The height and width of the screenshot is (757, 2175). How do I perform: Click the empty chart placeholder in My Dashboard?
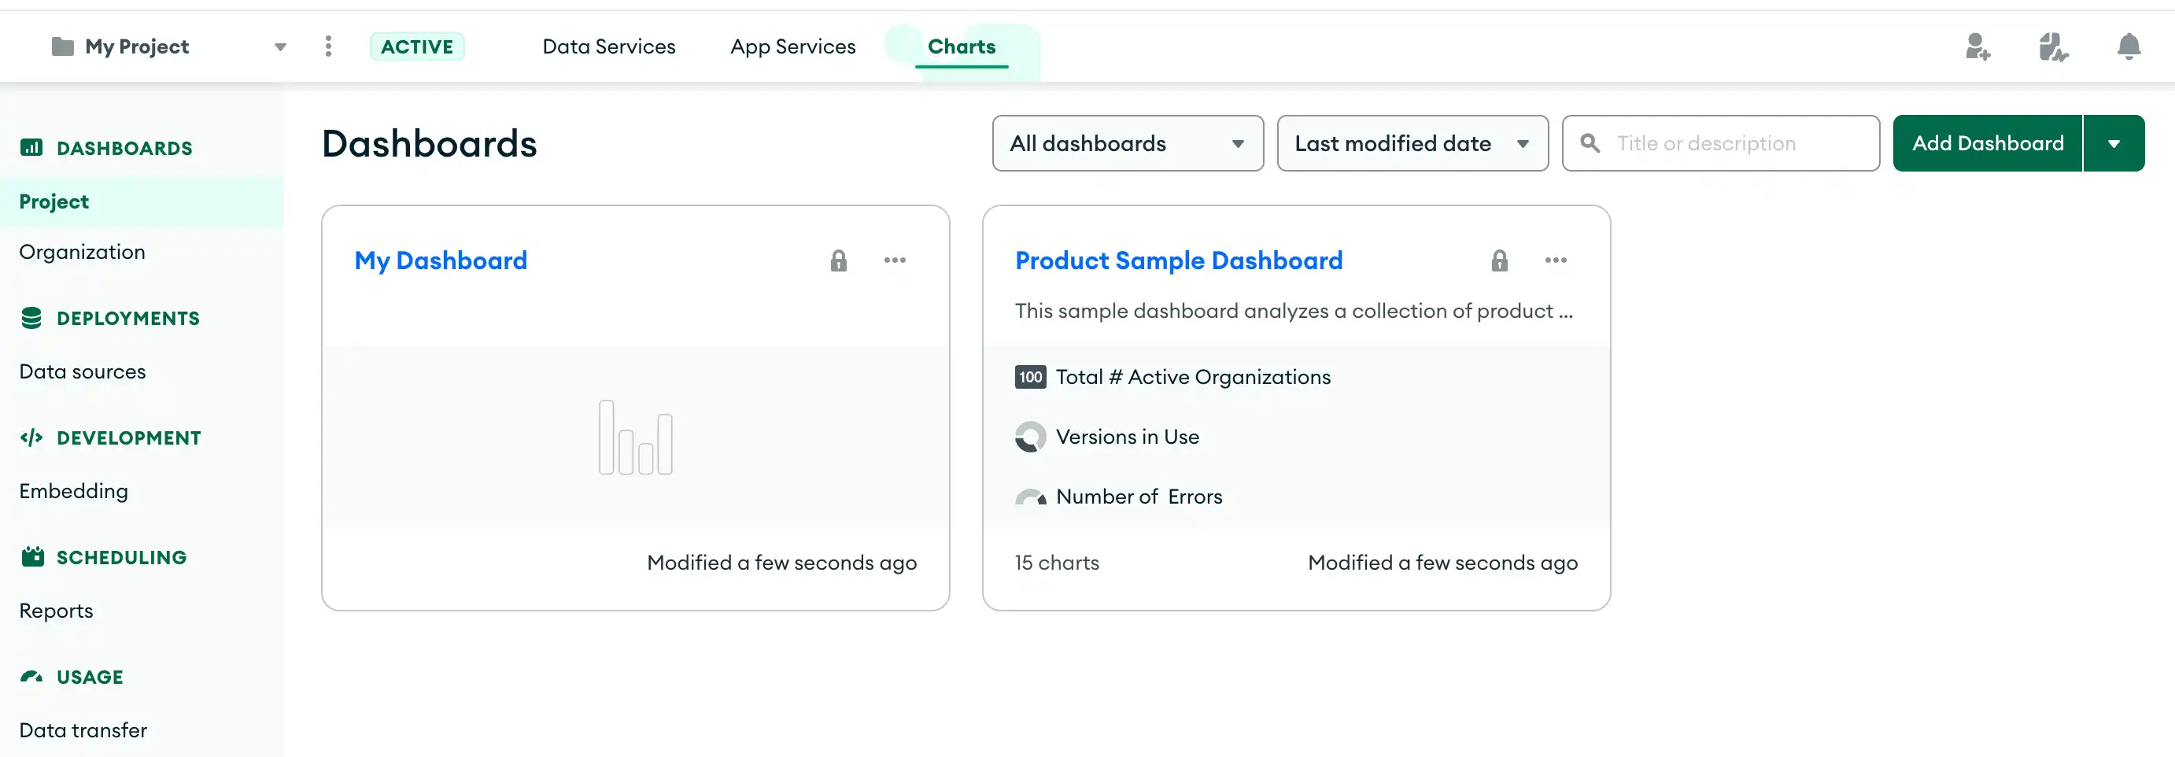636,438
